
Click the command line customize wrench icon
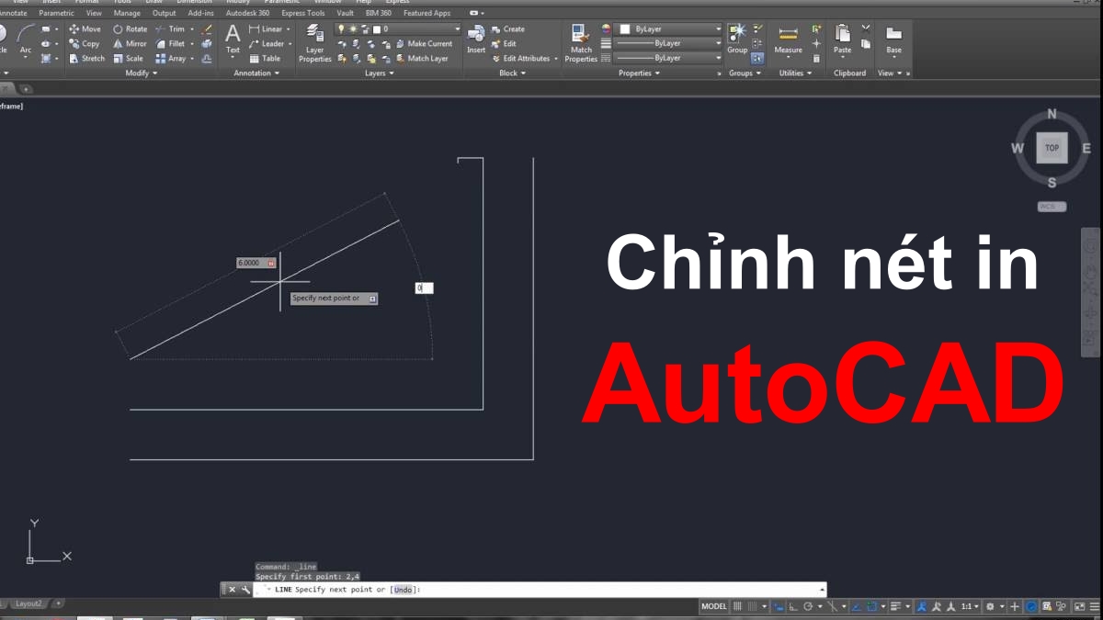tap(245, 590)
